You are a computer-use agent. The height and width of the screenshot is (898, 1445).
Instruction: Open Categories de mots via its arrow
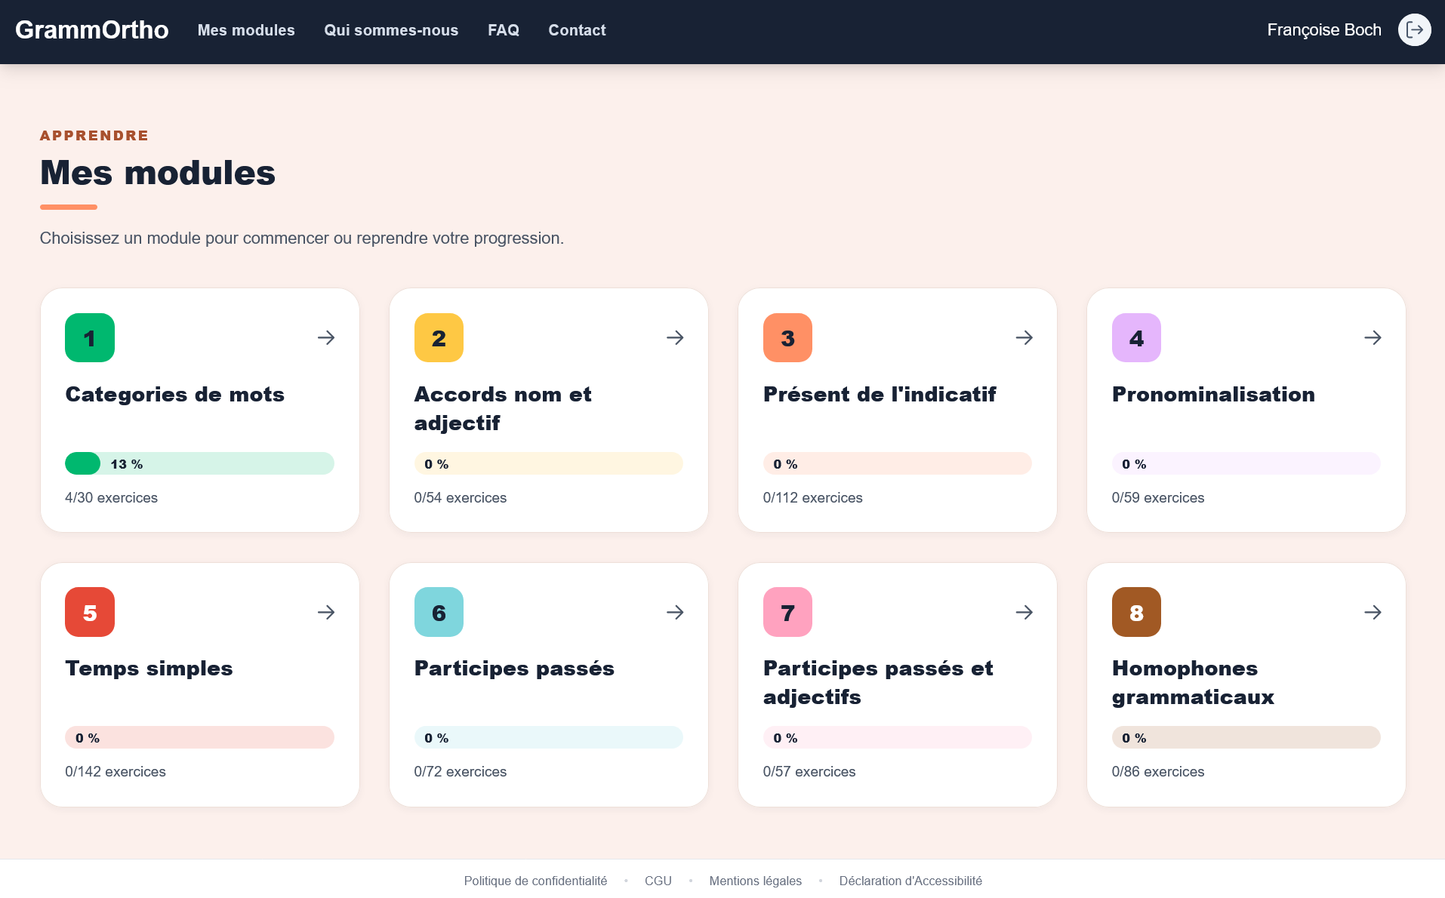[x=326, y=337]
